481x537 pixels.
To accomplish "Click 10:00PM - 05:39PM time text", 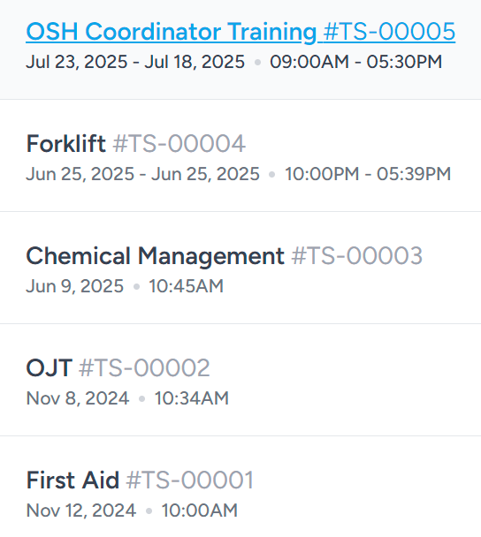I will (x=368, y=174).
